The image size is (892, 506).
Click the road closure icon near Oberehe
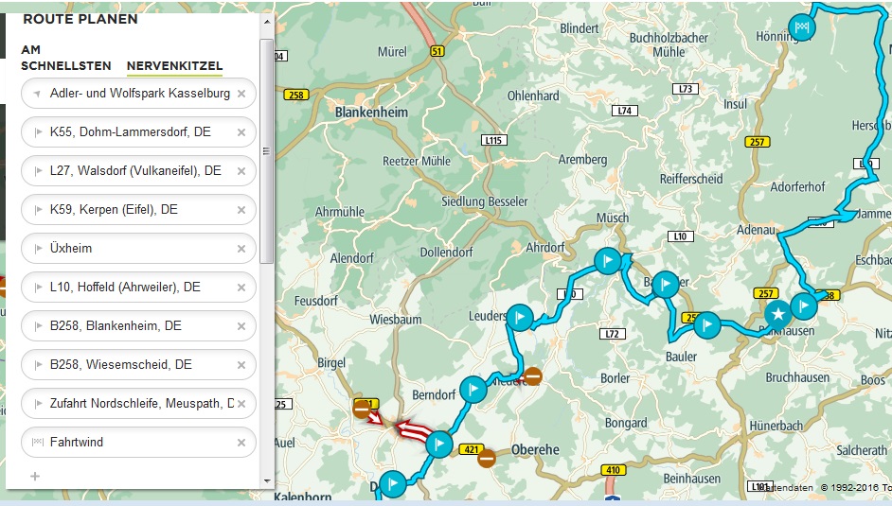point(486,458)
